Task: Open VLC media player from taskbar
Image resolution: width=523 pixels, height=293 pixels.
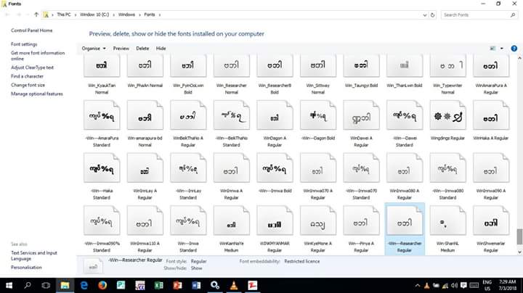Action: tap(234, 285)
